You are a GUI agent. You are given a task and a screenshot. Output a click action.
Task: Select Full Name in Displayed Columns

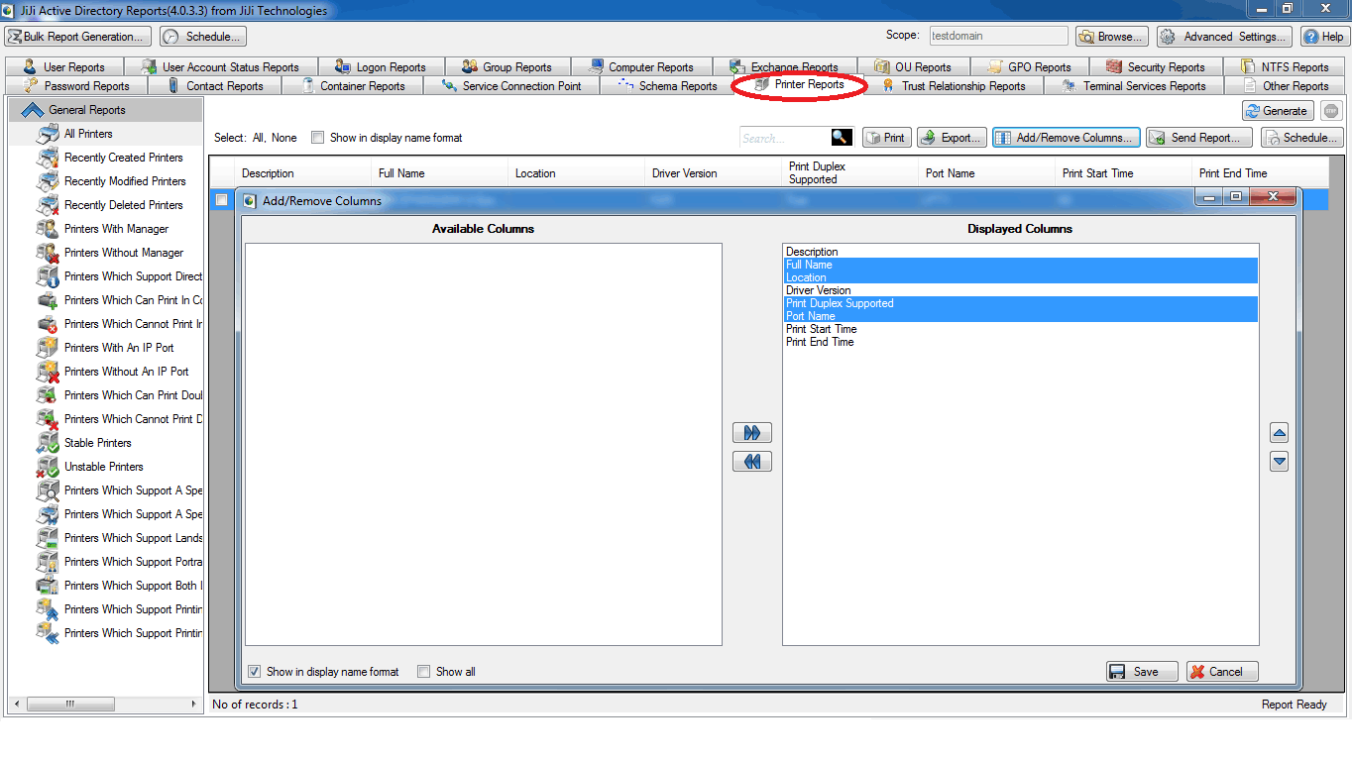tap(1020, 265)
